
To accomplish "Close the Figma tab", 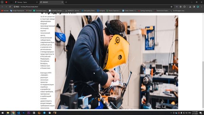I will [37, 2].
